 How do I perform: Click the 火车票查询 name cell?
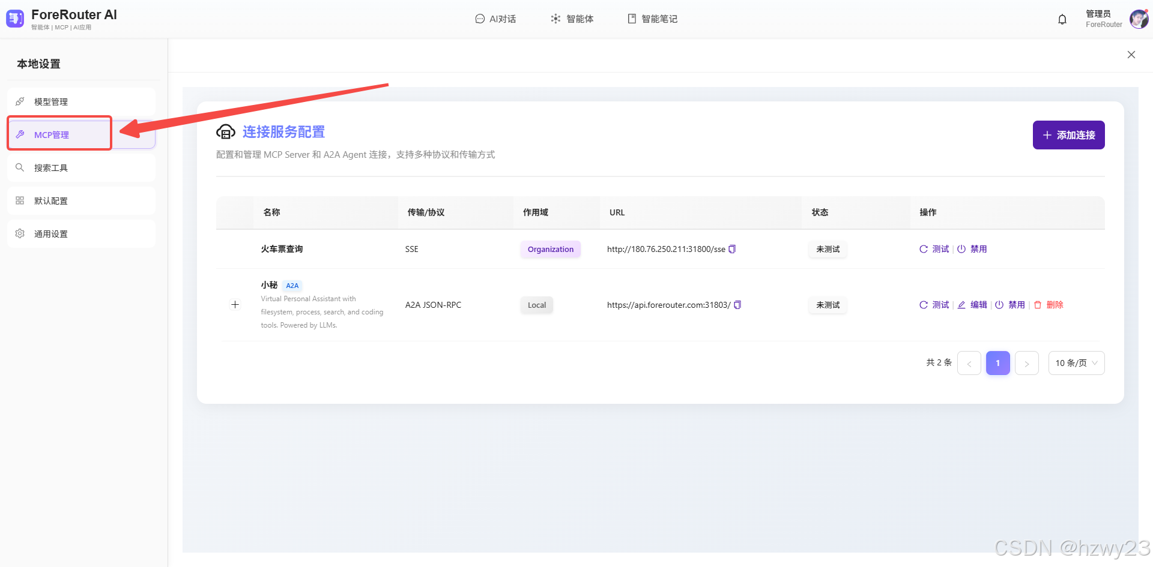click(x=282, y=249)
